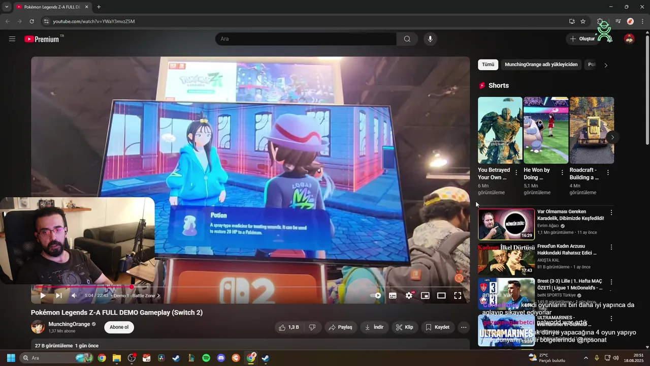Open 'Roadcraft - Building a' short thumbnail
Viewport: 650px width, 366px height.
592,130
